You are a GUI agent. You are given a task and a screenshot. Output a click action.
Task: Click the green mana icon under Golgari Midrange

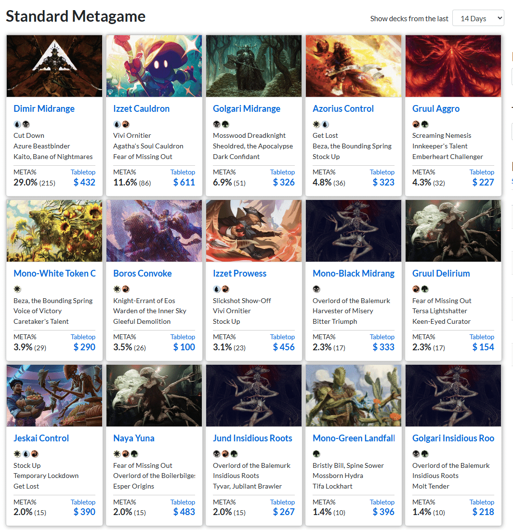click(x=225, y=124)
